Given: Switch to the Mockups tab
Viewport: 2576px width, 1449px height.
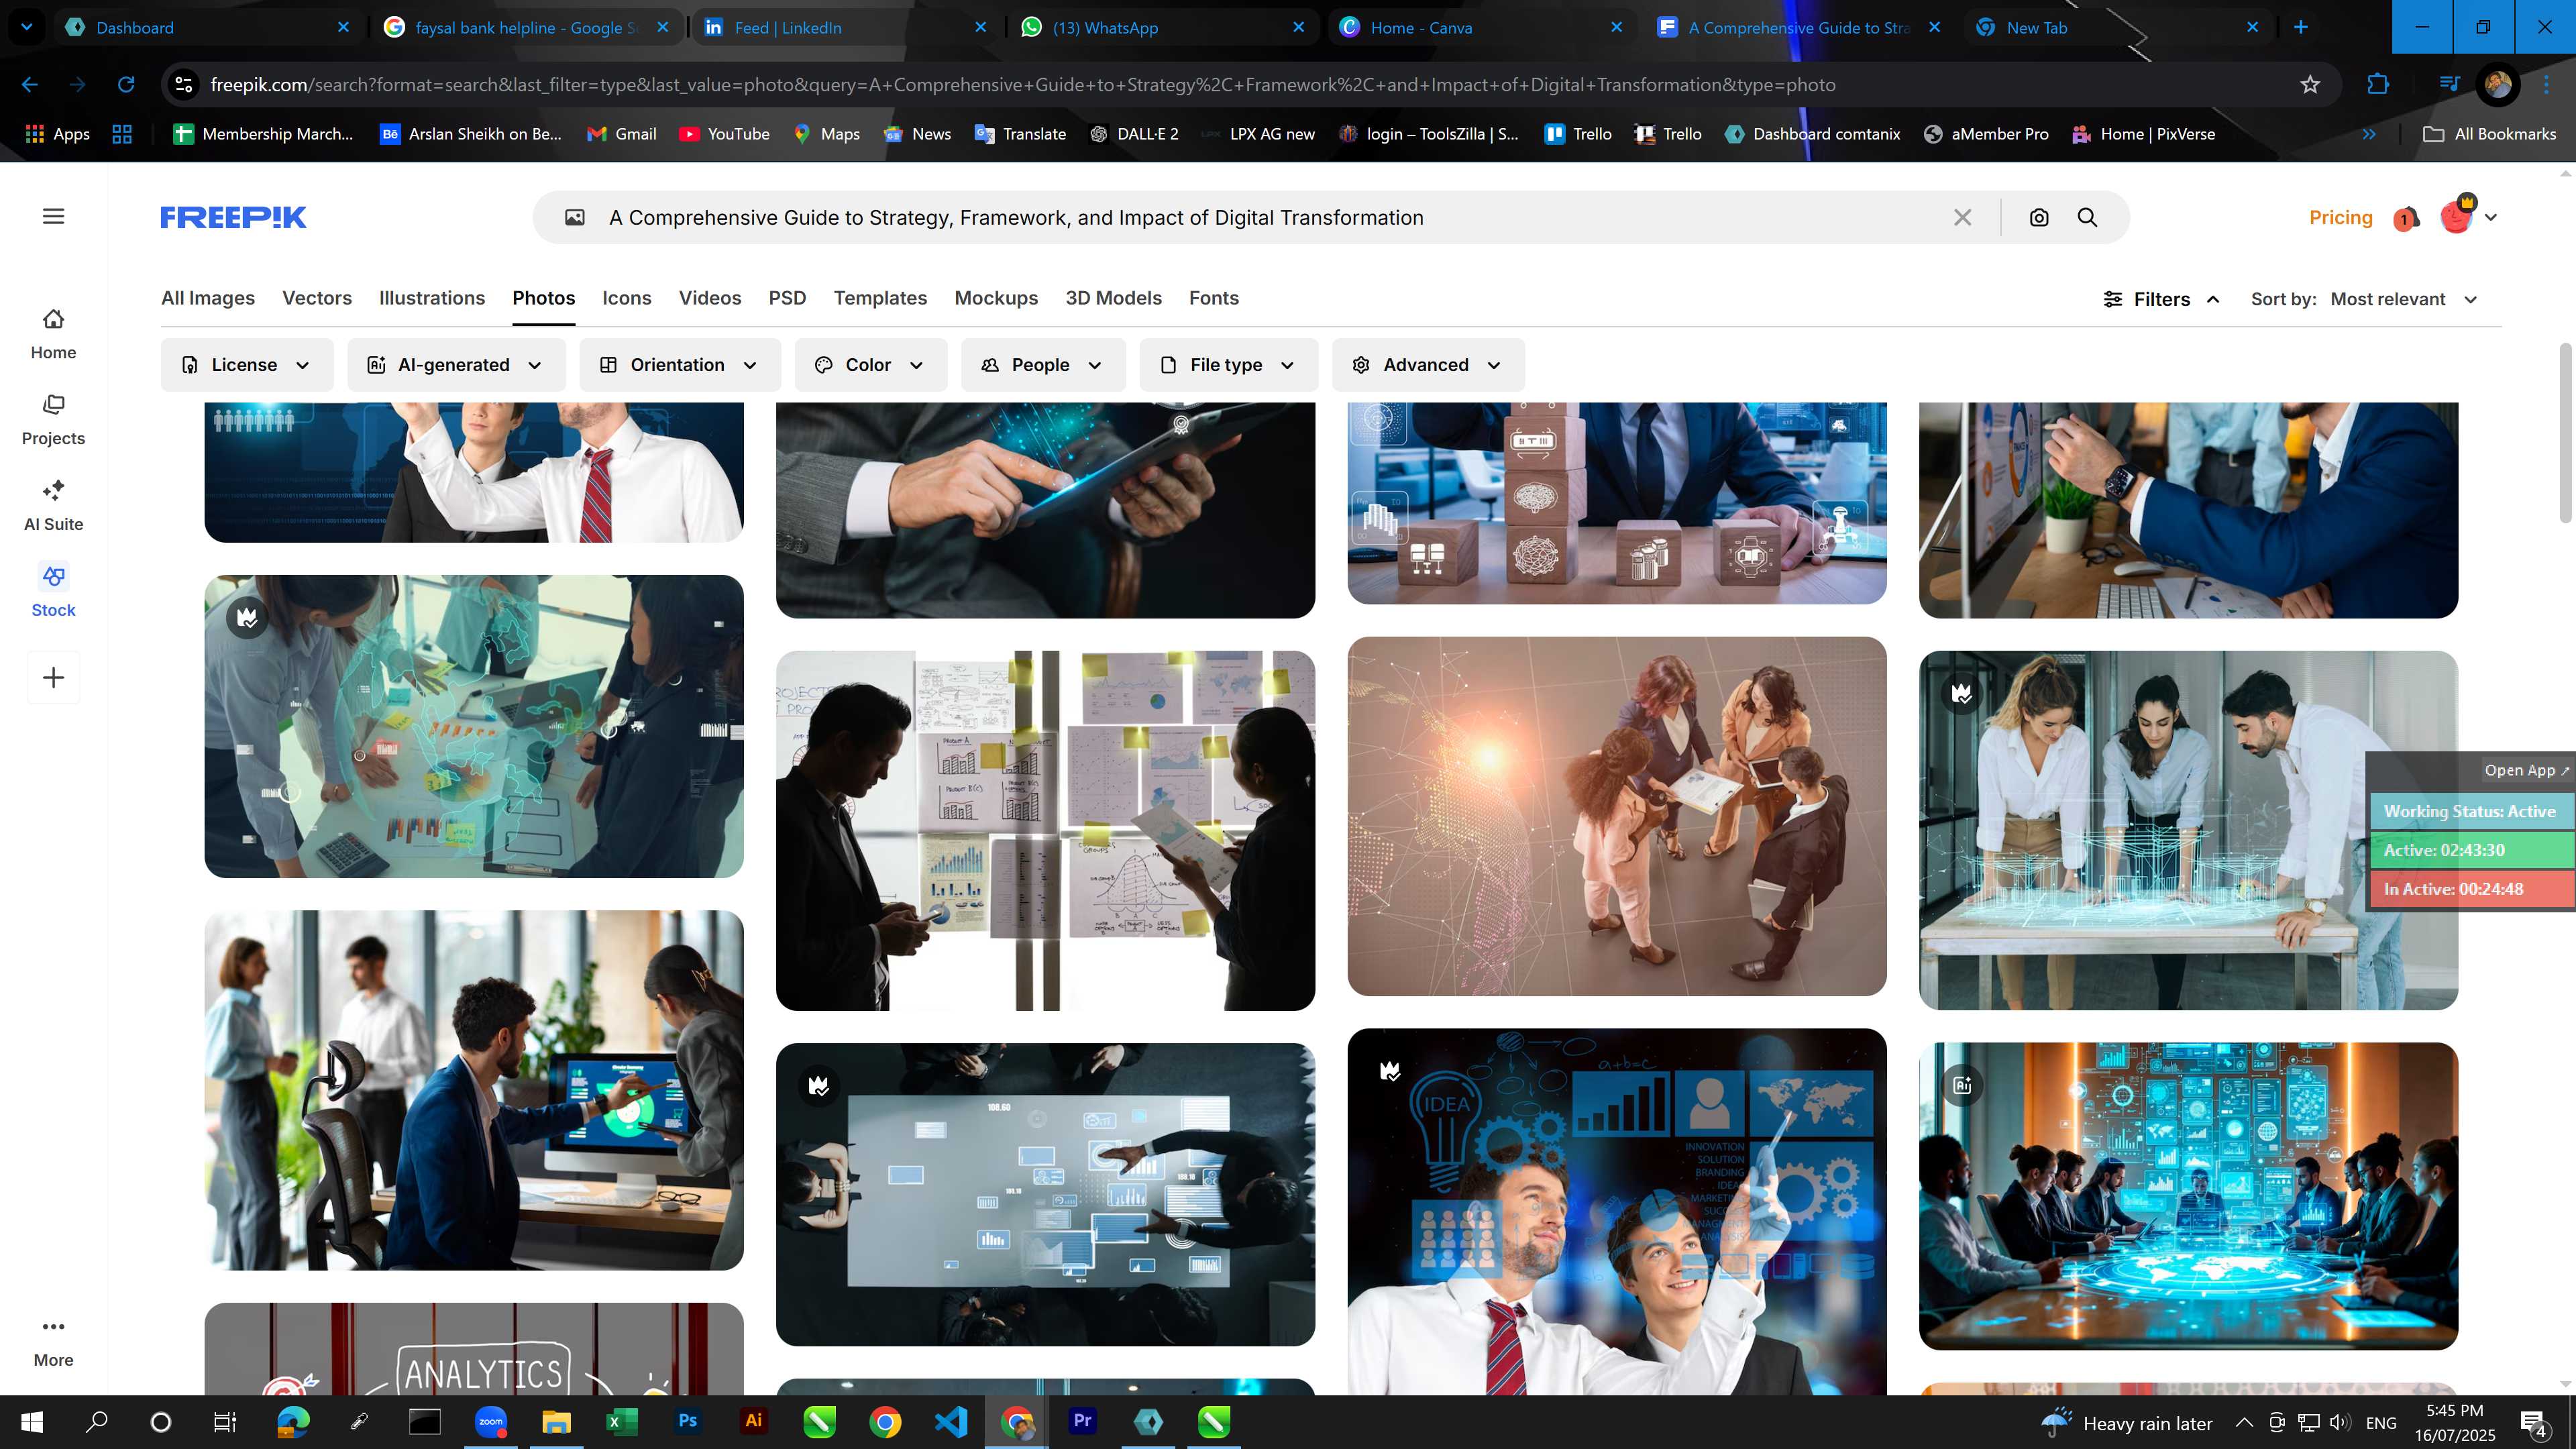Looking at the screenshot, I should (x=996, y=298).
